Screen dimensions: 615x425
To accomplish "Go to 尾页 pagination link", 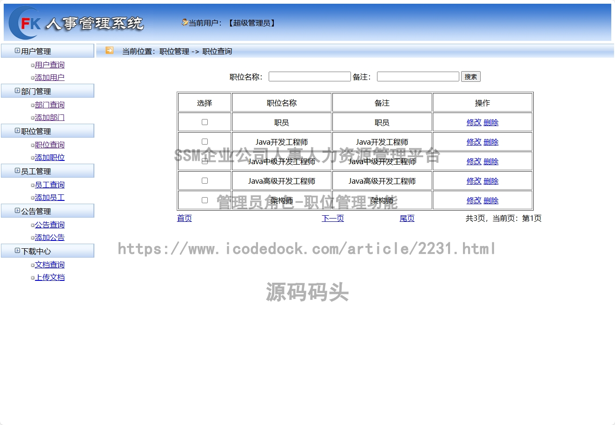I will click(x=407, y=218).
